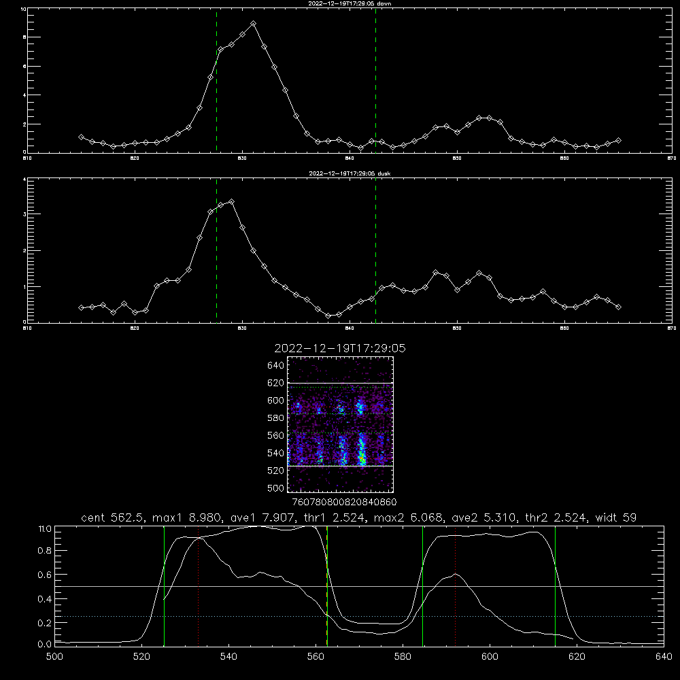Image resolution: width=680 pixels, height=680 pixels.
Task: Click the 'ave2 5.310' value
Action: [484, 517]
